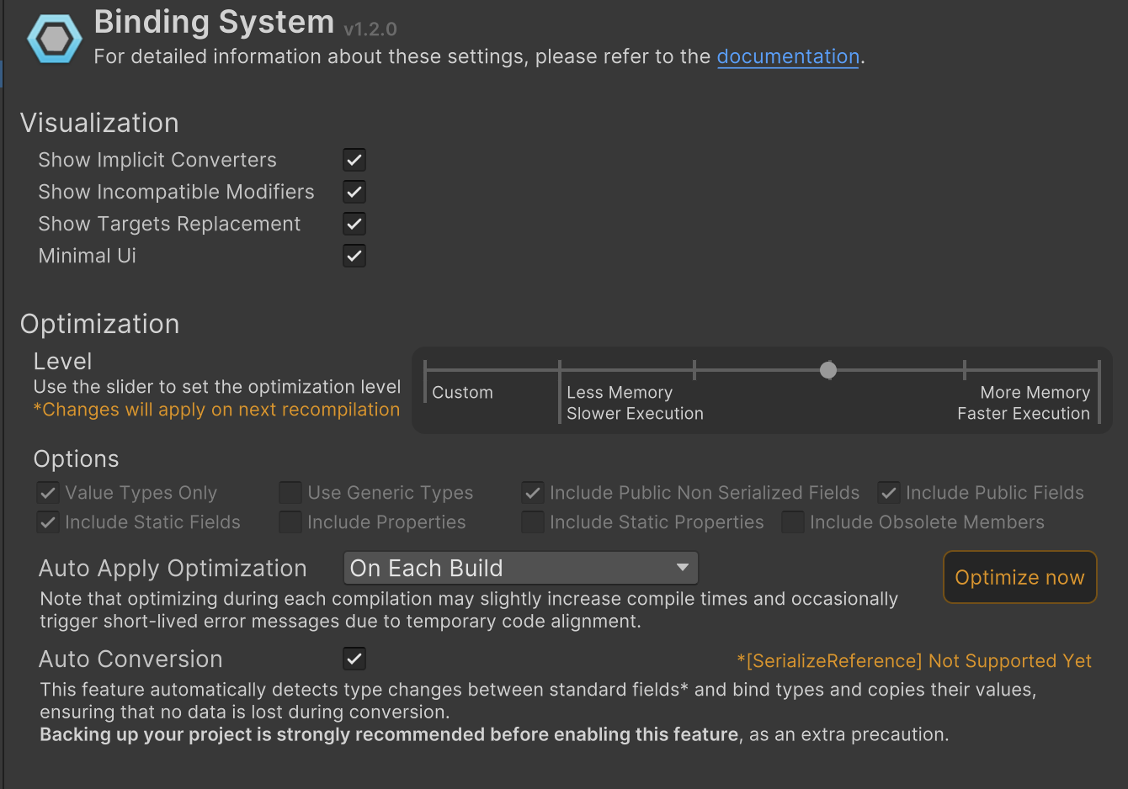The width and height of the screenshot is (1128, 789).
Task: Enable Include Obsolete Members checkbox
Action: pyautogui.click(x=792, y=522)
